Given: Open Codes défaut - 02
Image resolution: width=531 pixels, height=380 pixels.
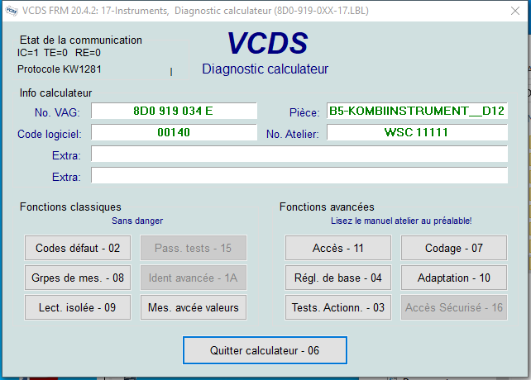Looking at the screenshot, I should 78,248.
